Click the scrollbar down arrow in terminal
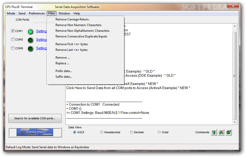Viewport: 246px width, 157px height. pyautogui.click(x=235, y=122)
